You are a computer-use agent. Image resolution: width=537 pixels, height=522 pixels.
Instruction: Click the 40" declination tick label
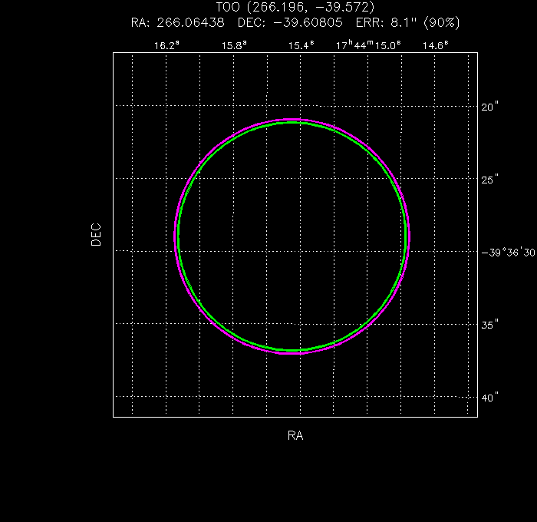[489, 398]
